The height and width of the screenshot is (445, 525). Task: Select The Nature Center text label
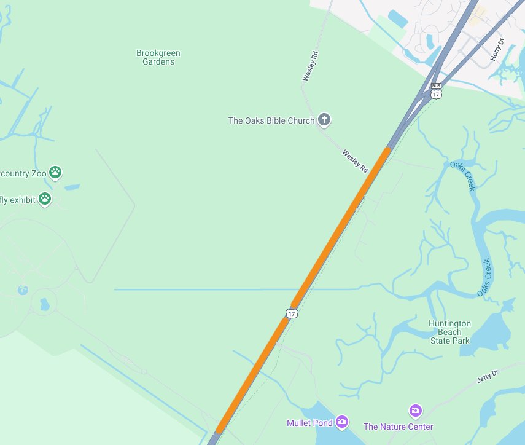[399, 427]
